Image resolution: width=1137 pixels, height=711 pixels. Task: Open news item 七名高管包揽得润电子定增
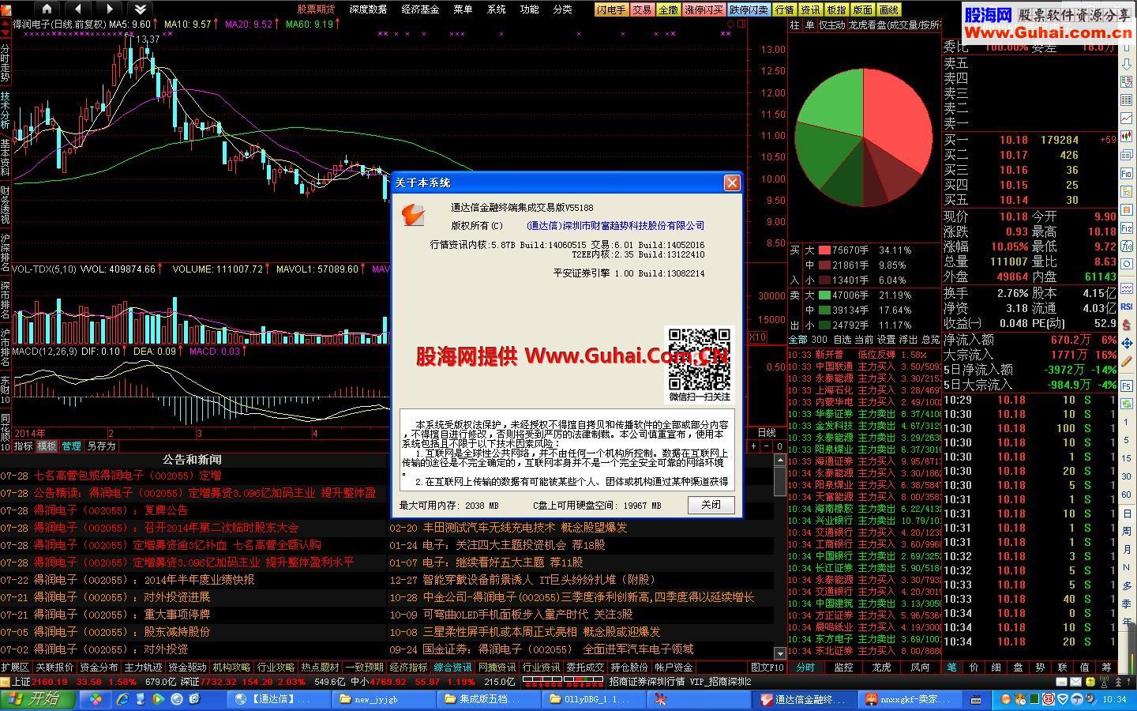tap(127, 476)
